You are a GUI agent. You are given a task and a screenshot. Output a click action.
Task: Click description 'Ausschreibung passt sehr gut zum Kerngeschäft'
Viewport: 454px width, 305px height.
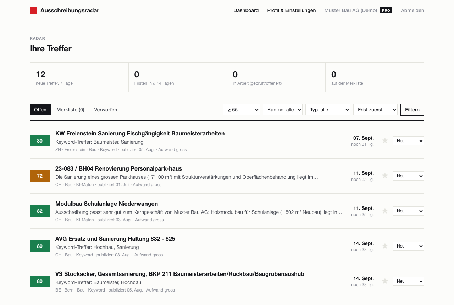(x=199, y=212)
